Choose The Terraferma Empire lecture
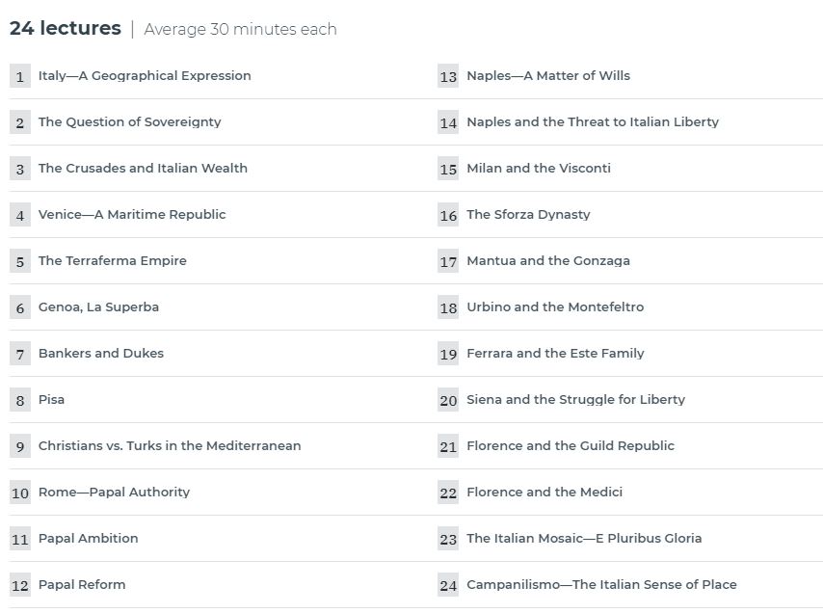This screenshot has height=613, width=823. pos(113,261)
